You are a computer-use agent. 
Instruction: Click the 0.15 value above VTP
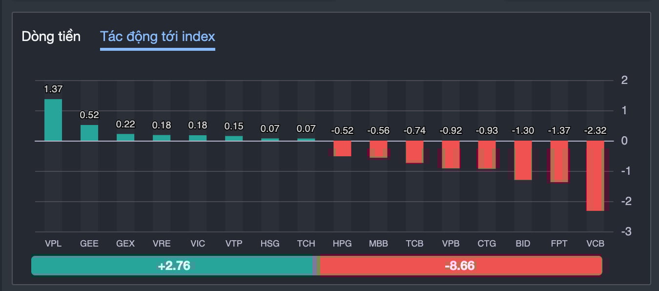click(234, 126)
